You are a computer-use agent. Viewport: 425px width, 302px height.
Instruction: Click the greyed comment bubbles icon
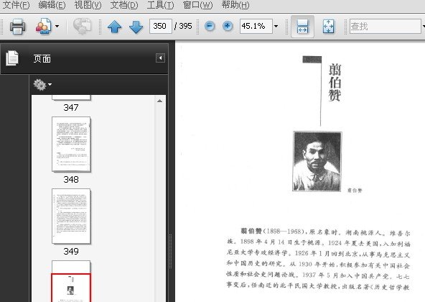(83, 27)
